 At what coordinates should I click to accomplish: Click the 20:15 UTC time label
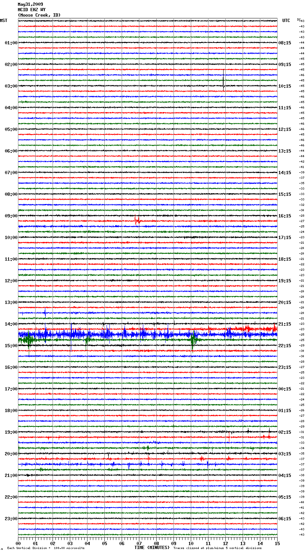(x=285, y=302)
